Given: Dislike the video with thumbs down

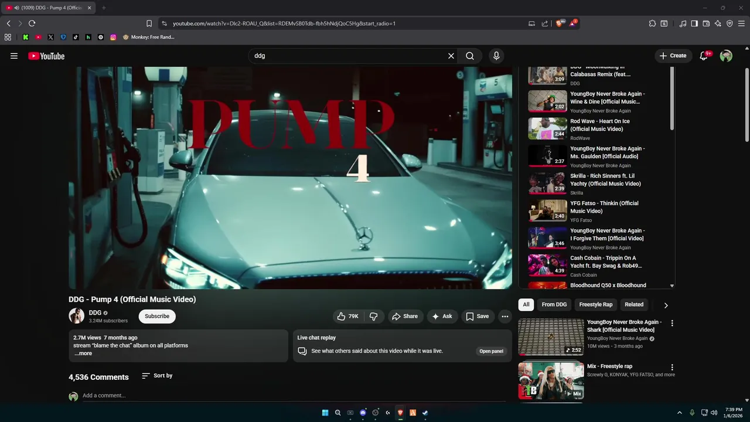Looking at the screenshot, I should 374,316.
